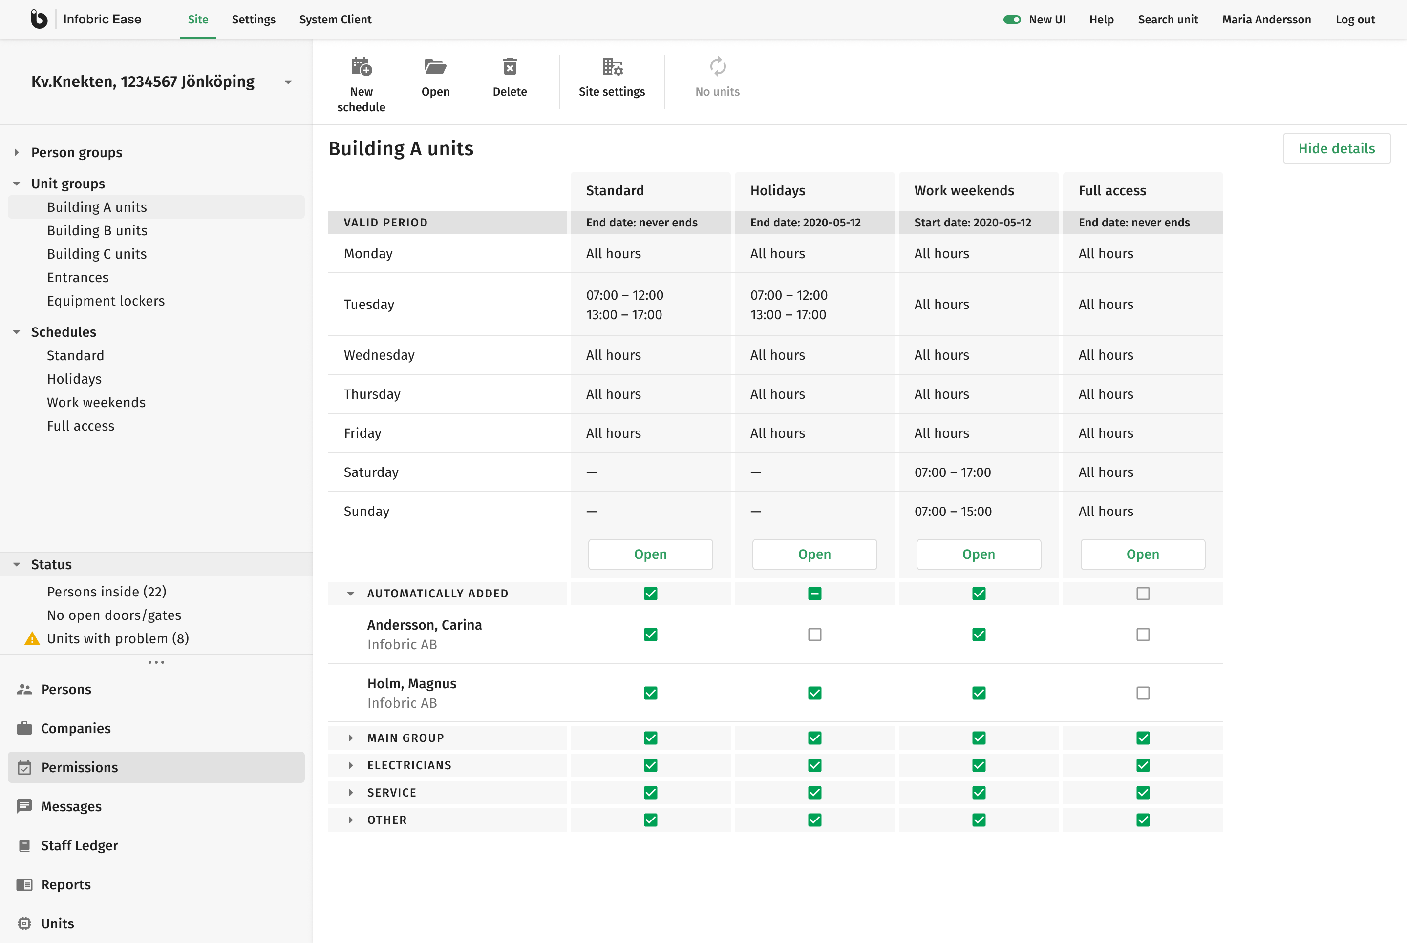Collapse the Automatically Added group
Screen dimensions: 1407x943
pyautogui.click(x=351, y=594)
